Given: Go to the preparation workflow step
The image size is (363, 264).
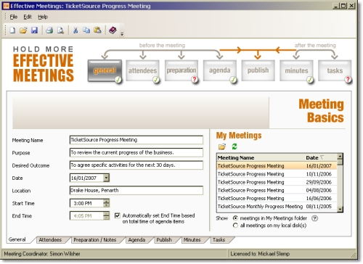Looking at the screenshot, I should coord(181,70).
